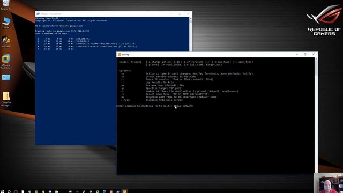Click the tracetcp window title bar icon

point(119,54)
